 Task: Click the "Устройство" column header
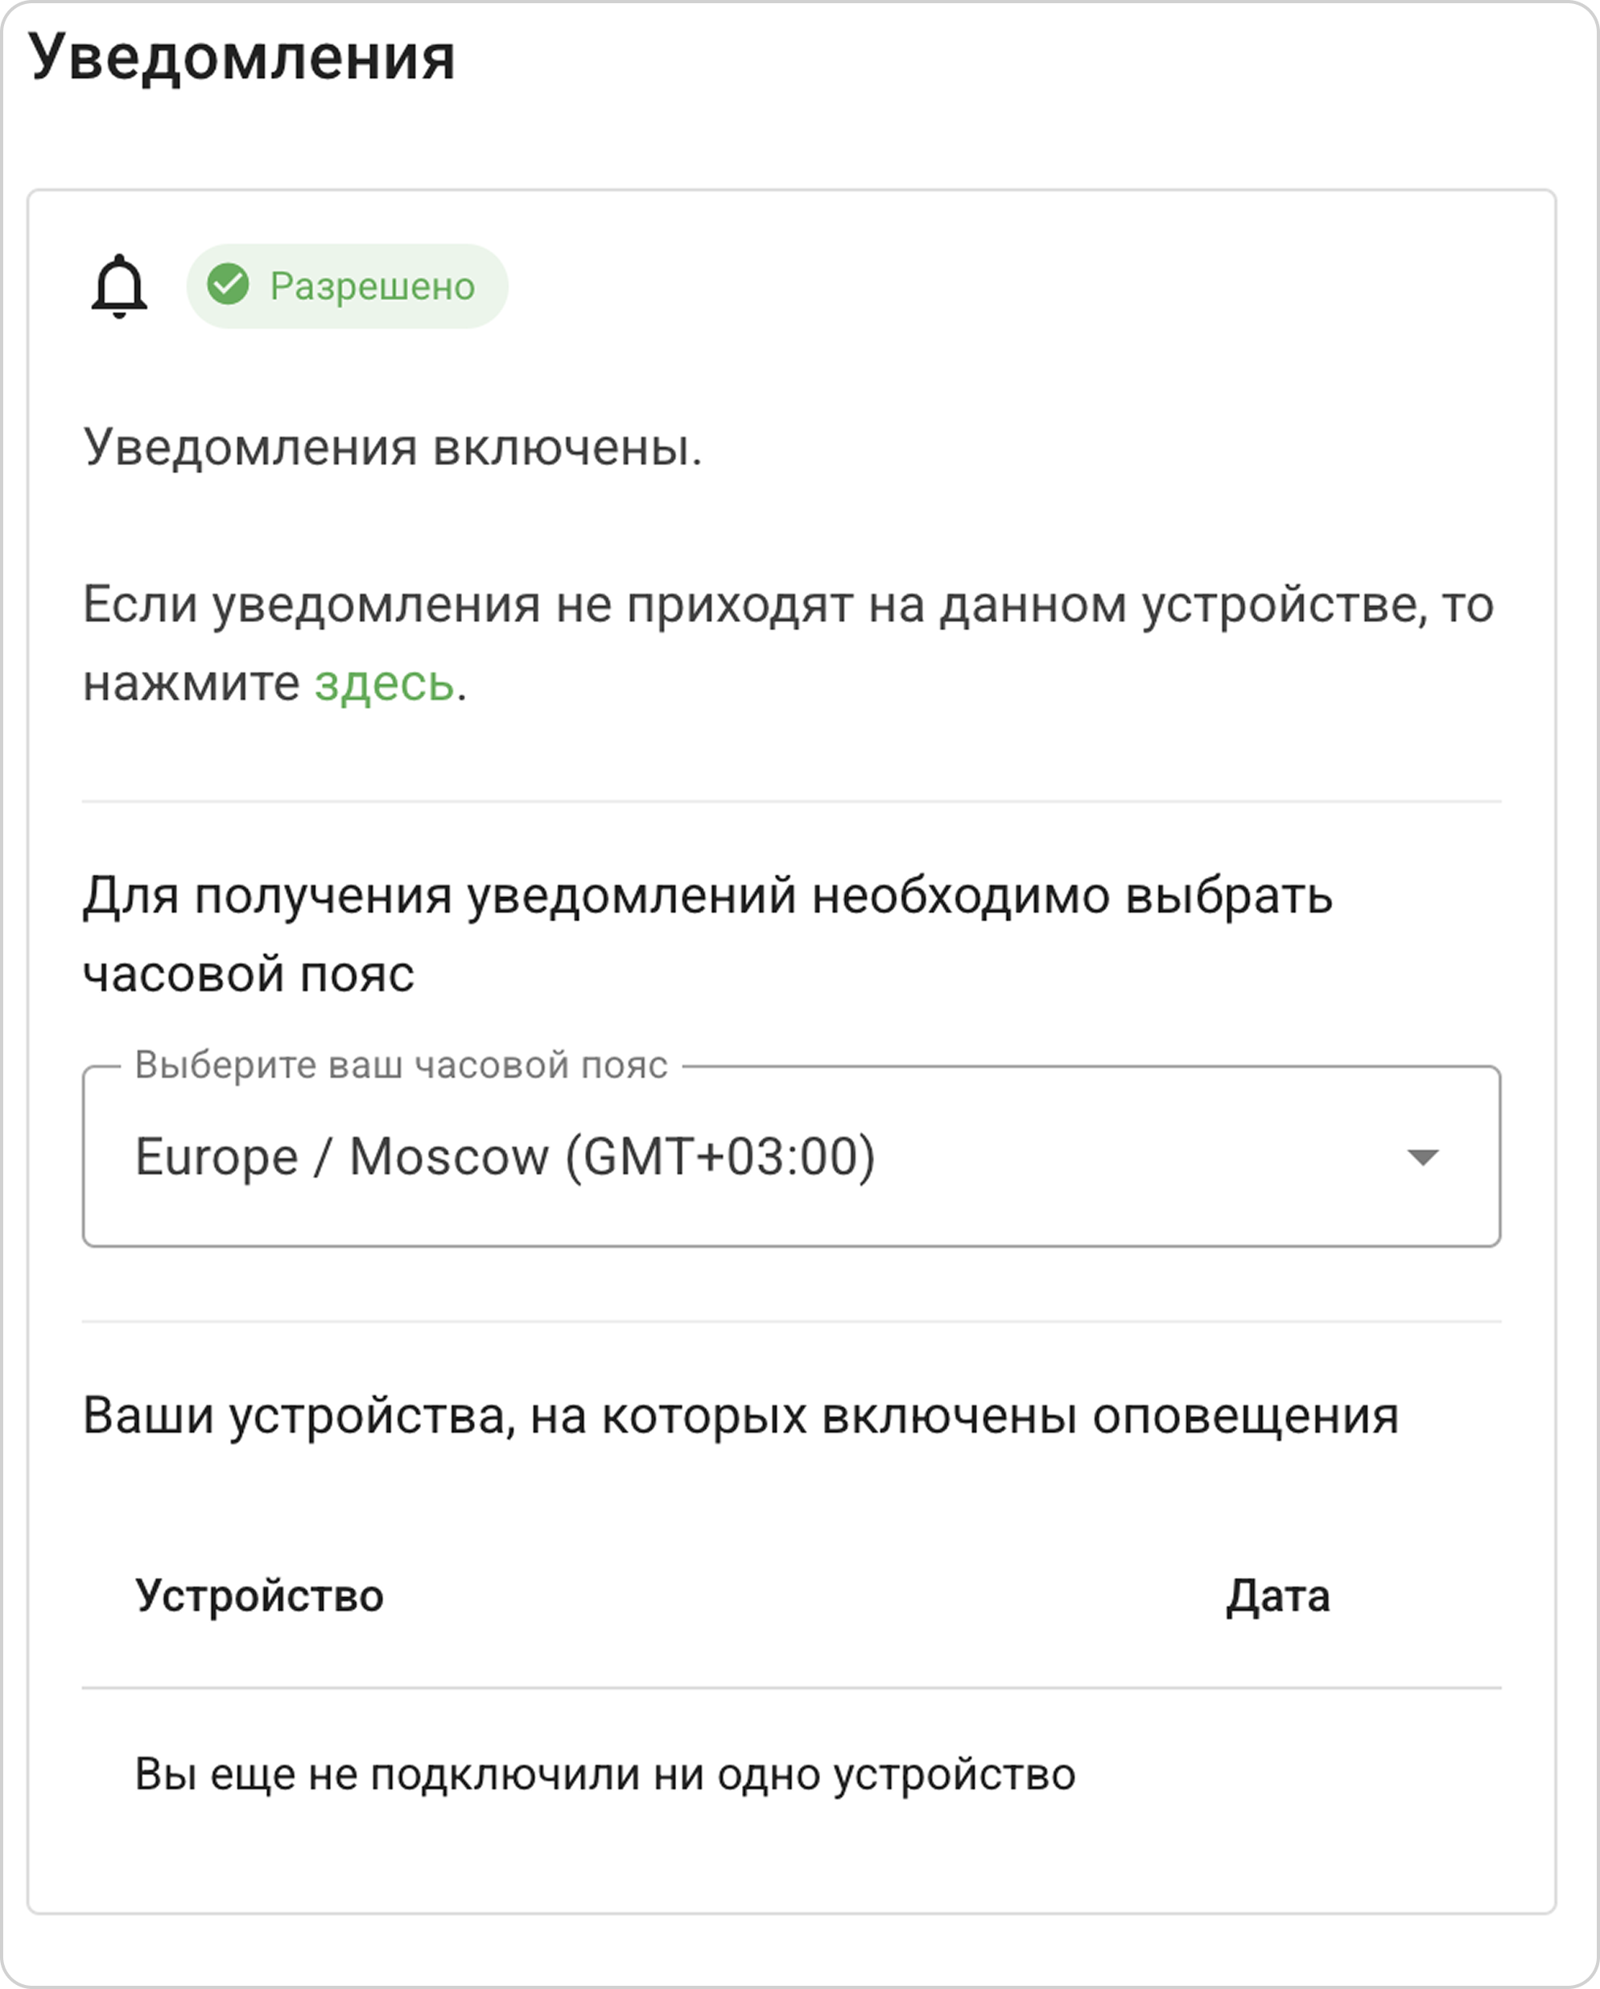tap(259, 1596)
